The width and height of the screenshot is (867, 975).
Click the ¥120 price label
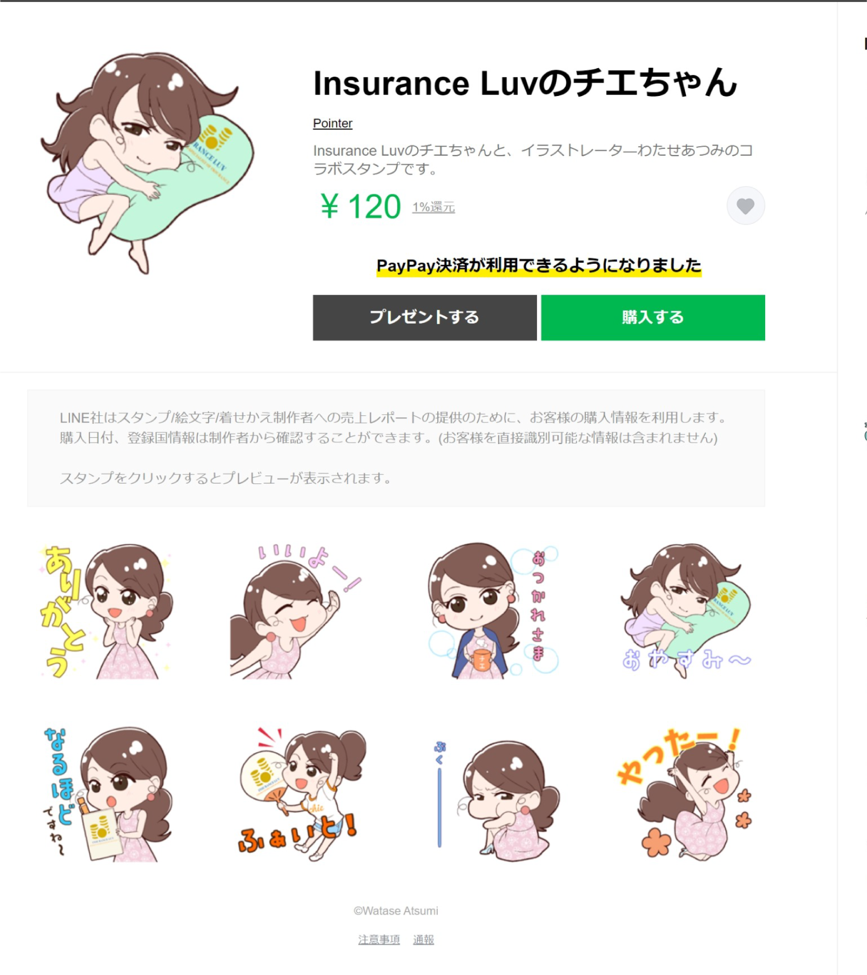point(360,207)
